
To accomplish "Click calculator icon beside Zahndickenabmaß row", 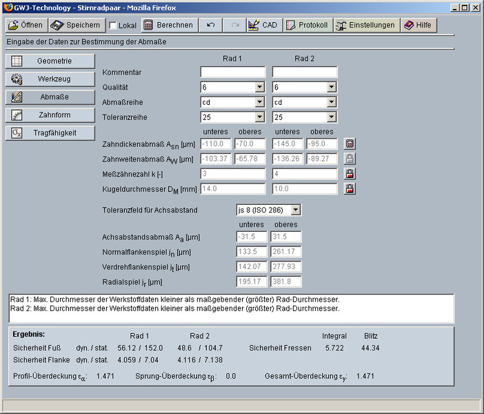I will point(350,144).
